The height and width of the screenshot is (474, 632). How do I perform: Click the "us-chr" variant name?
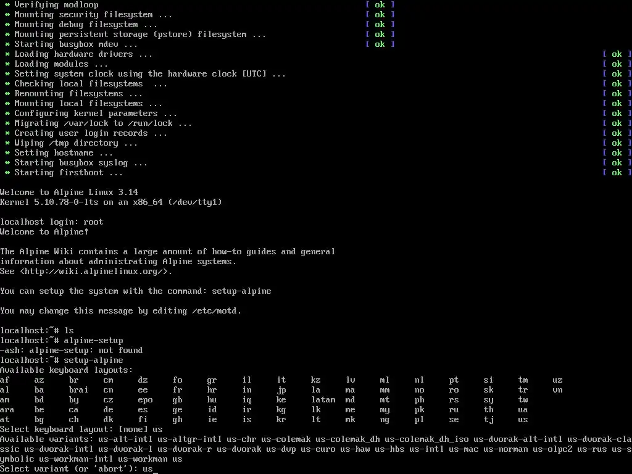(241, 439)
